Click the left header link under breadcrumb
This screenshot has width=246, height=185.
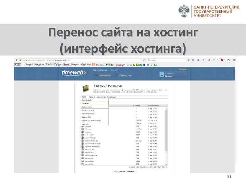pyautogui.click(x=105, y=75)
